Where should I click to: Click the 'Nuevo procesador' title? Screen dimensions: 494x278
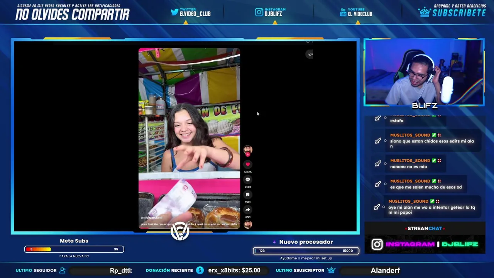[x=306, y=242]
